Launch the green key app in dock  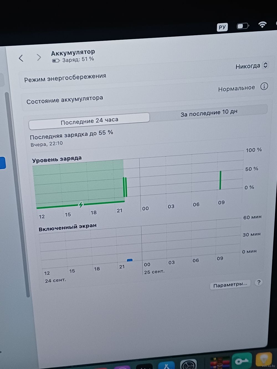click(242, 361)
